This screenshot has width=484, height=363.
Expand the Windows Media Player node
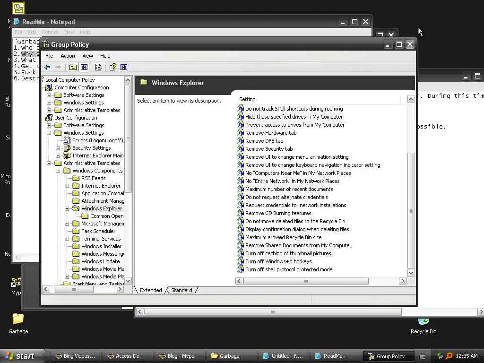tap(67, 277)
